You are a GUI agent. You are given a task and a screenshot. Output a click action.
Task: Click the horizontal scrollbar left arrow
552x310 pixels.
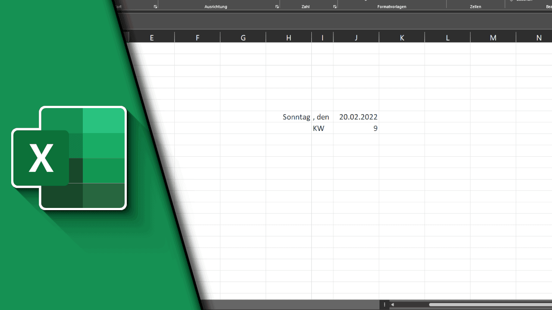392,305
